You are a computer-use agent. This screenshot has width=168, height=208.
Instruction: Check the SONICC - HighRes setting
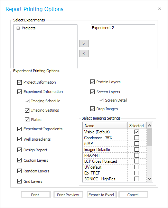pos(137,179)
